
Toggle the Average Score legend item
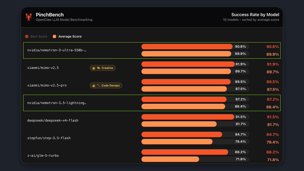point(67,36)
